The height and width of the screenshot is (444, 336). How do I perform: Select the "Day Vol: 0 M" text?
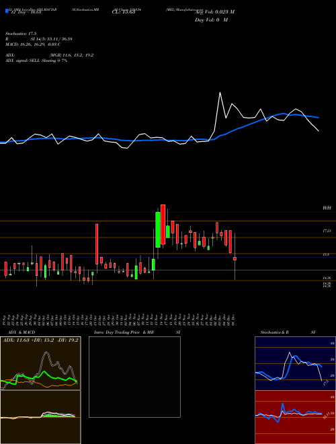211,20
